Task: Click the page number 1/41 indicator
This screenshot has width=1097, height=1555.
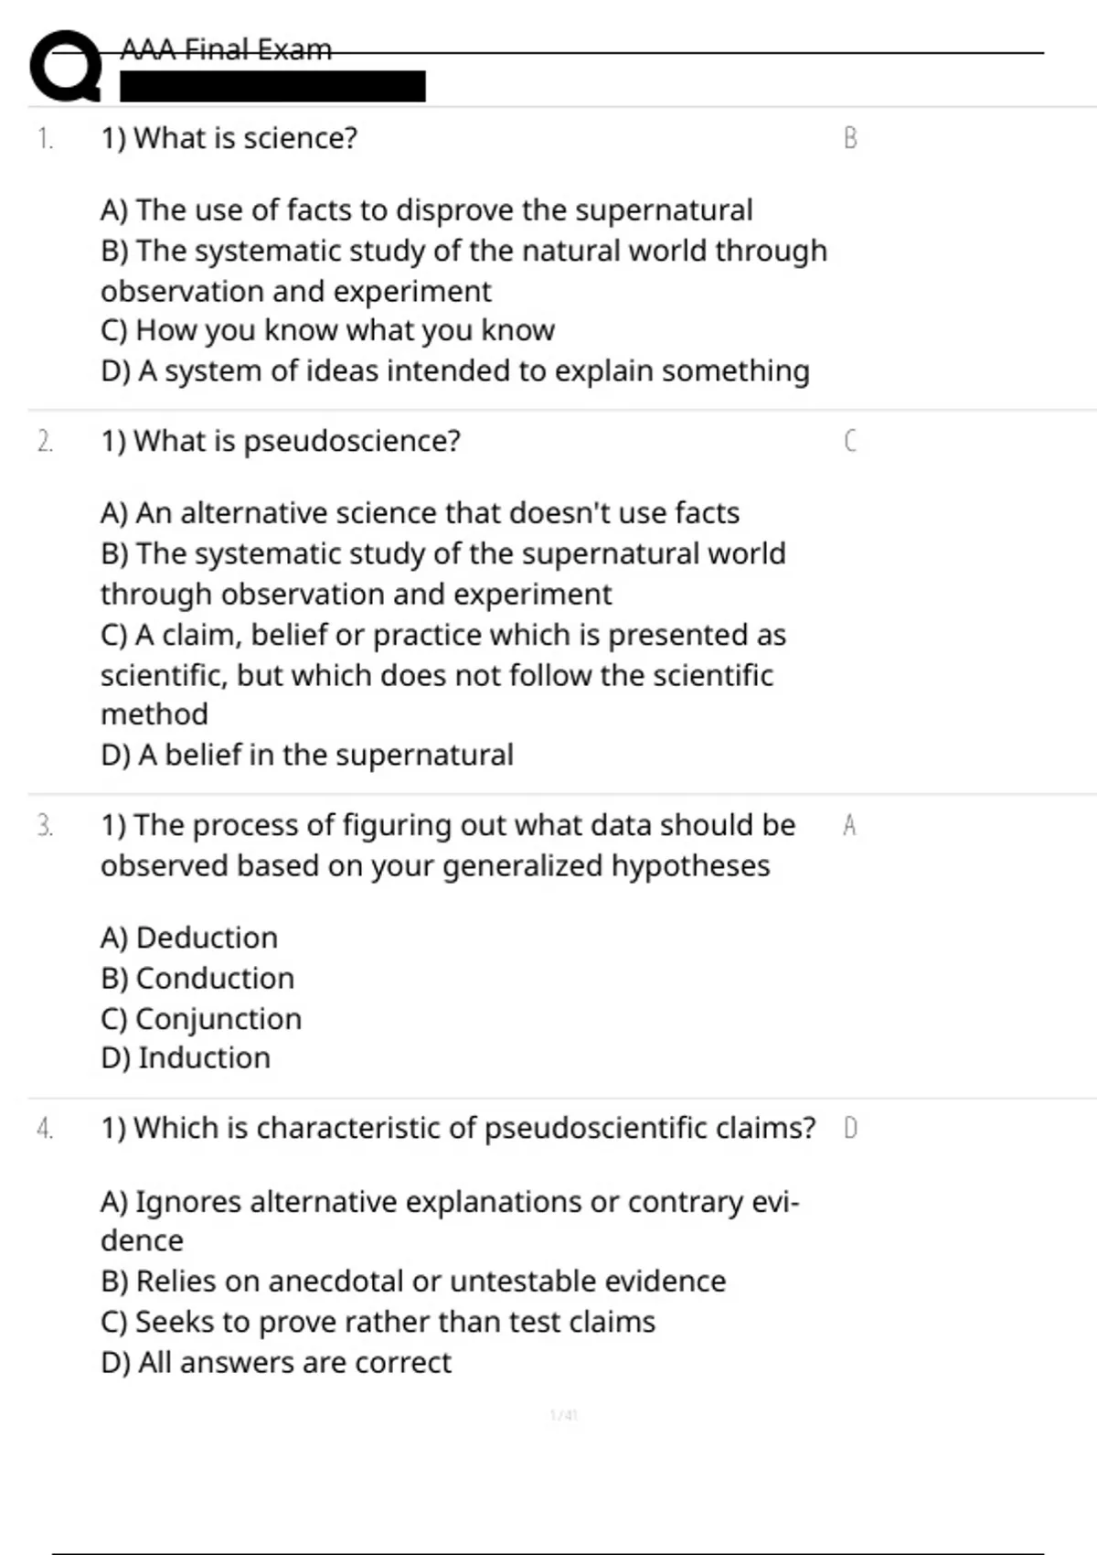Action: click(563, 1415)
